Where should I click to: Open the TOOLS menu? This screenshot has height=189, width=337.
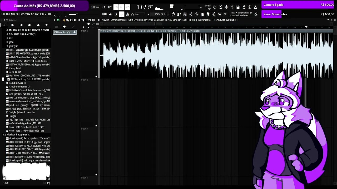click(43, 14)
